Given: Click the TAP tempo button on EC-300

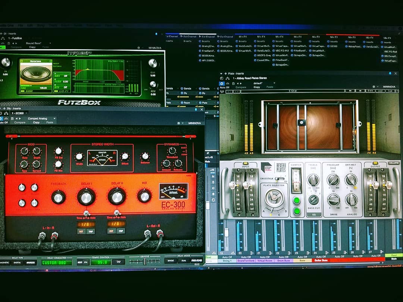Looking at the screenshot, I should click(118, 262).
